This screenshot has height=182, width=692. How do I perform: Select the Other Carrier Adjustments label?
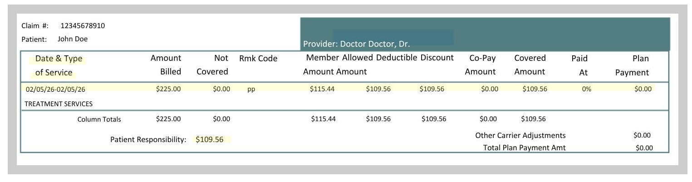point(520,135)
